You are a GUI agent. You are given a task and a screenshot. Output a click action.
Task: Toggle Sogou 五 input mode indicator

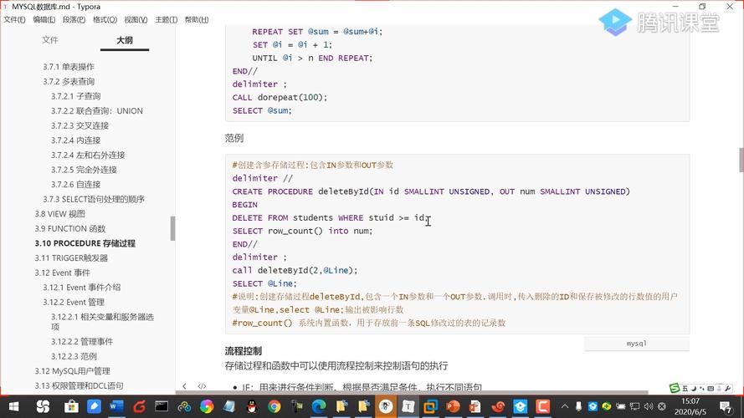(x=685, y=388)
